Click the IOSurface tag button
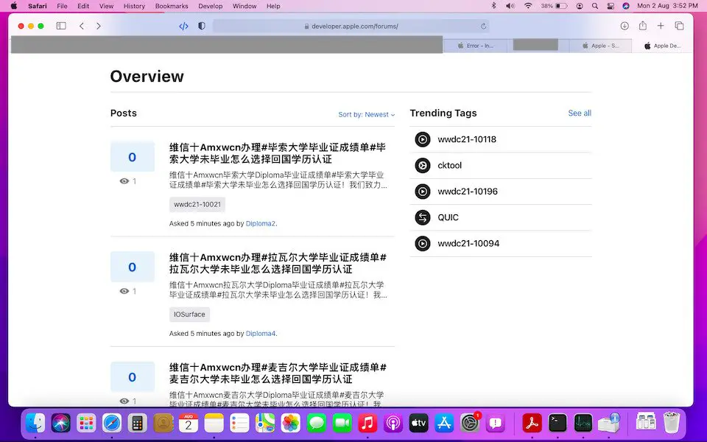 pos(189,315)
